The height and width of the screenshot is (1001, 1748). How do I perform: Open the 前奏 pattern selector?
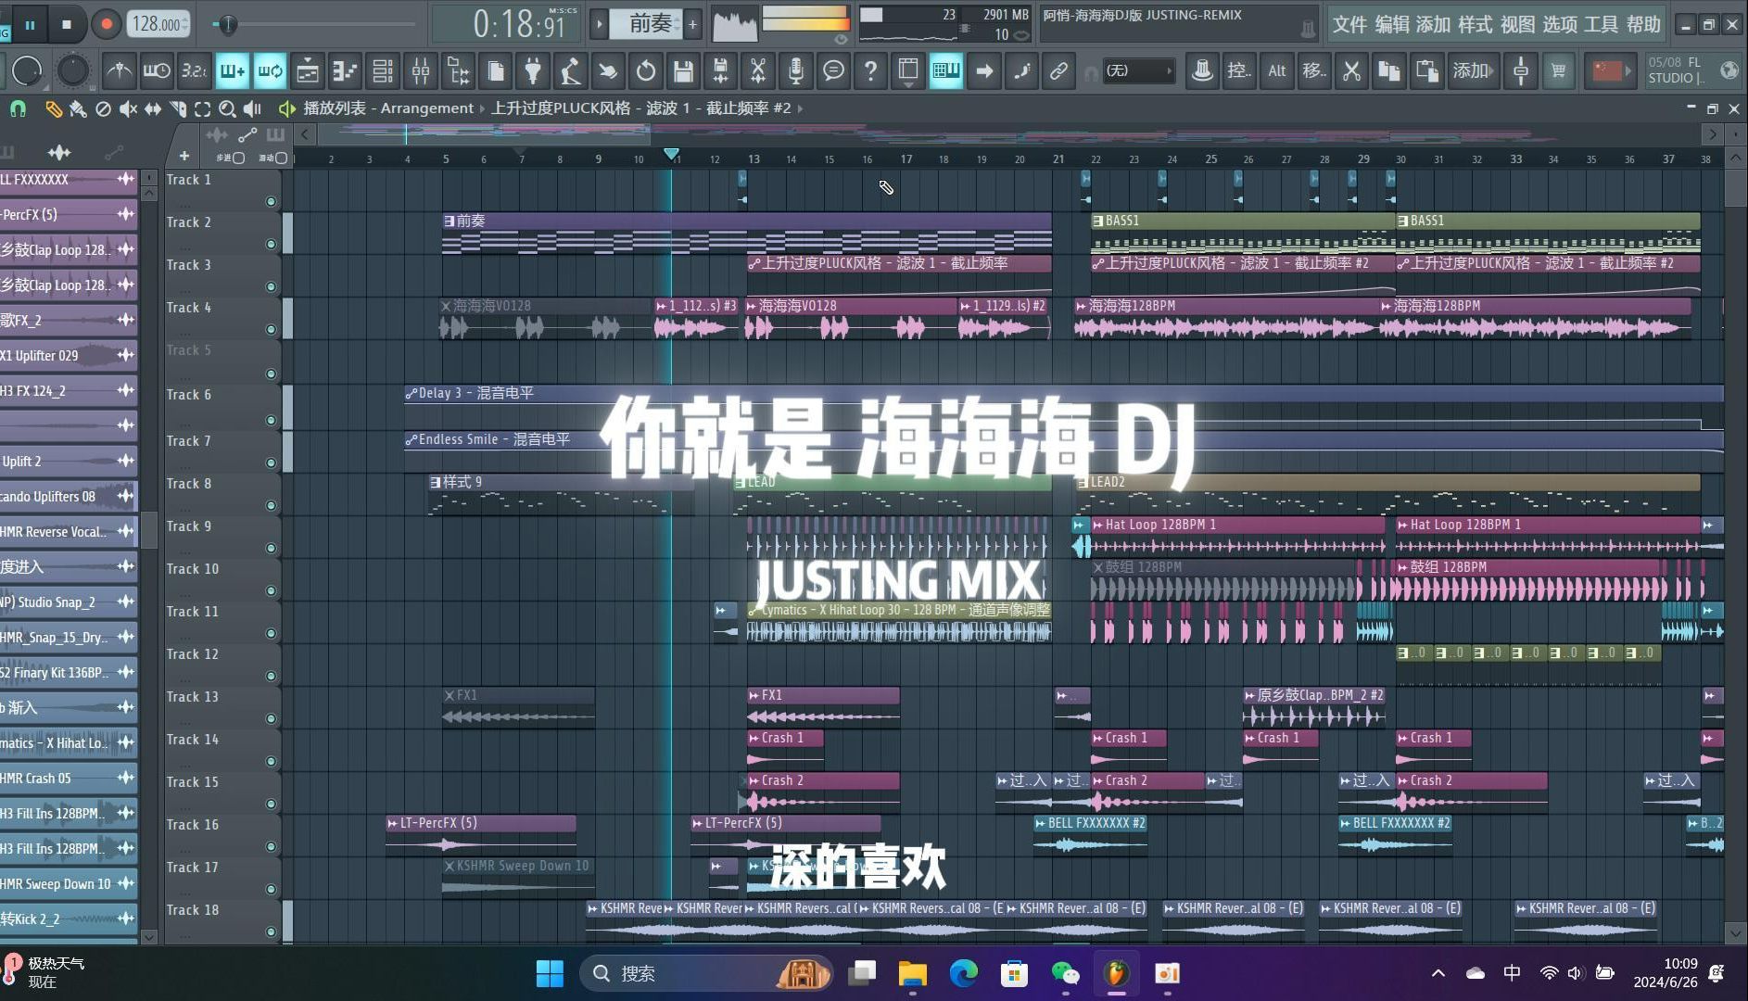(x=648, y=24)
